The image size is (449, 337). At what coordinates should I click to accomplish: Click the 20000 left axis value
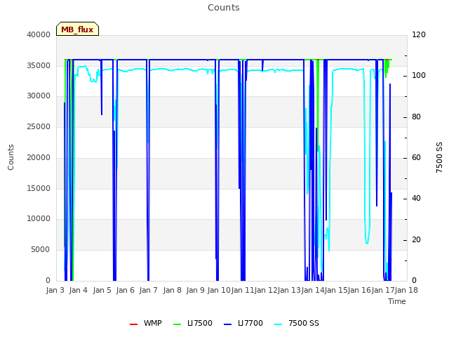39,157
